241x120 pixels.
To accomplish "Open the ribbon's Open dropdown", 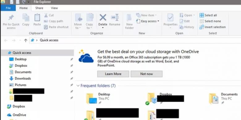I will (x=187, y=15).
